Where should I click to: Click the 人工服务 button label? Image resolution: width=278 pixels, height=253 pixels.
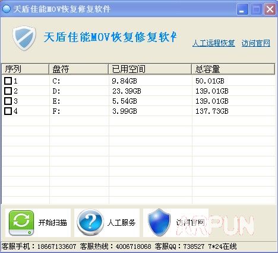[x=121, y=223]
